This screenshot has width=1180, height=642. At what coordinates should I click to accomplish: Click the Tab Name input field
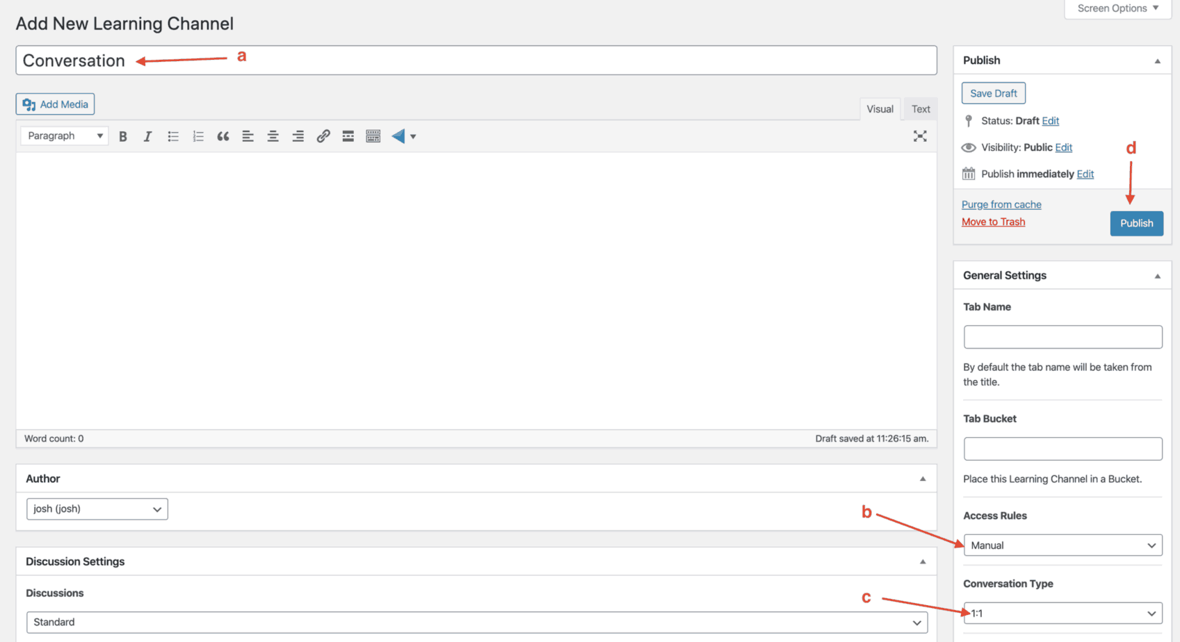1062,337
